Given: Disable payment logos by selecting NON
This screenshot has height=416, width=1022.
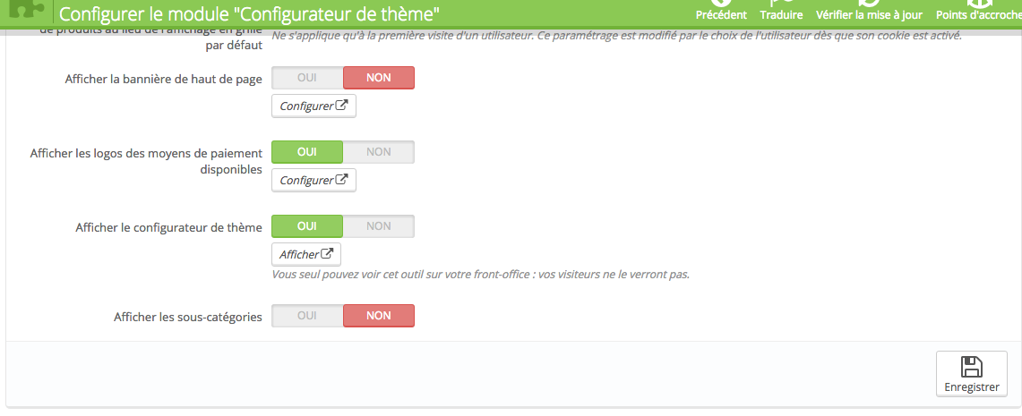Looking at the screenshot, I should point(379,152).
